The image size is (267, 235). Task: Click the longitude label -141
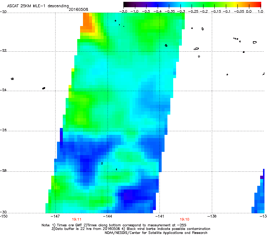[160, 216]
